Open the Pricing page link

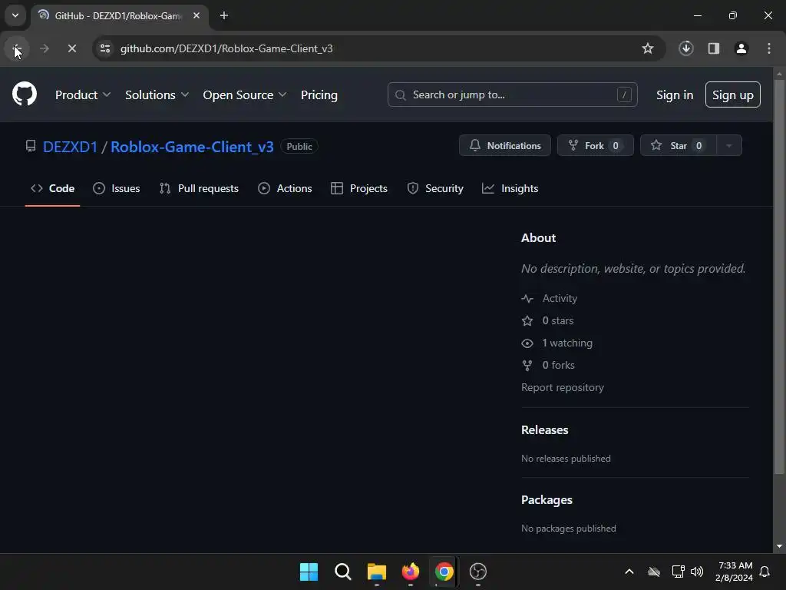(x=319, y=94)
